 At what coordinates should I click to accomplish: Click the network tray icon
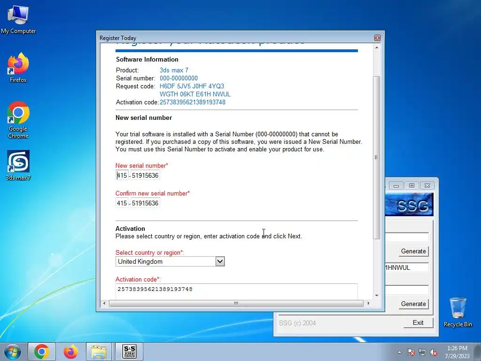(422, 352)
